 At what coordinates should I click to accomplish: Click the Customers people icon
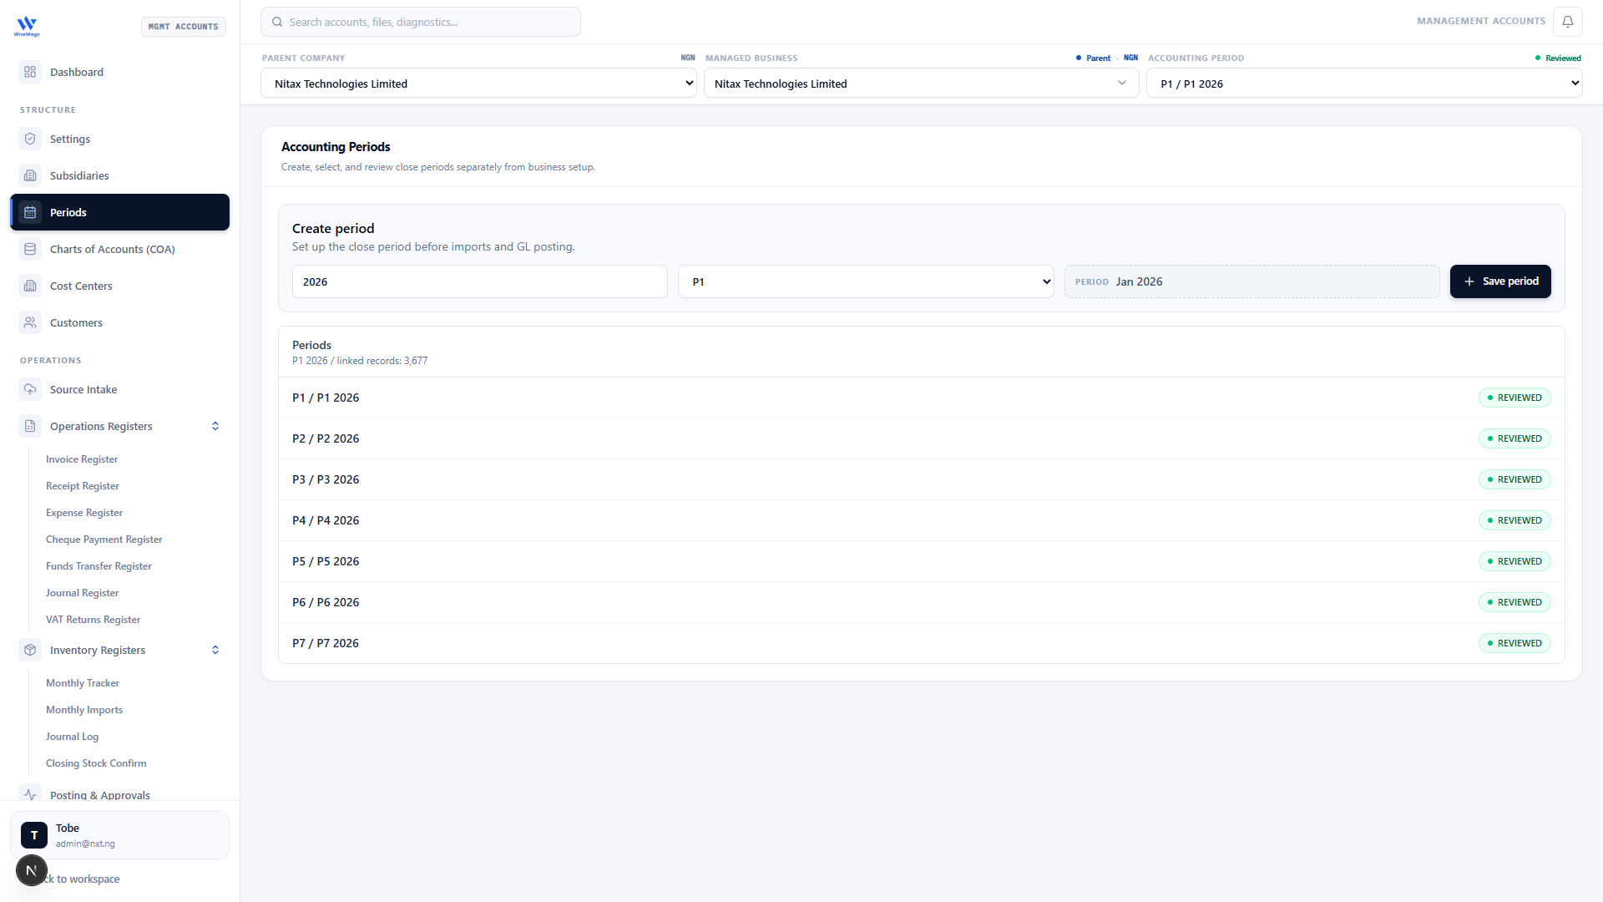[30, 322]
